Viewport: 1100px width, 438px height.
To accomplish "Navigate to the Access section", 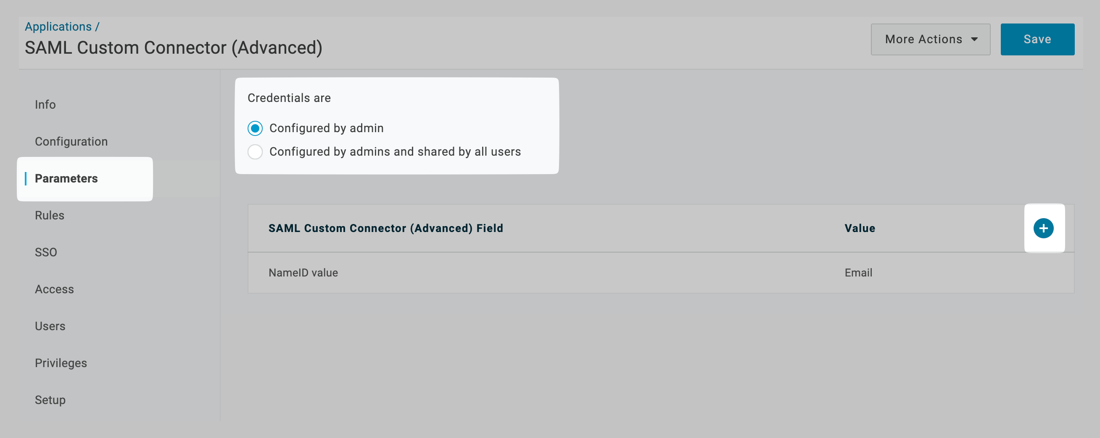I will point(54,289).
